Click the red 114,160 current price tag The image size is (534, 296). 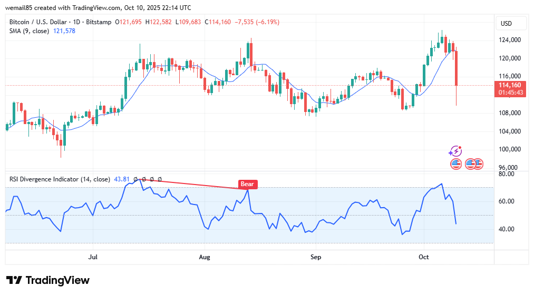(x=510, y=85)
